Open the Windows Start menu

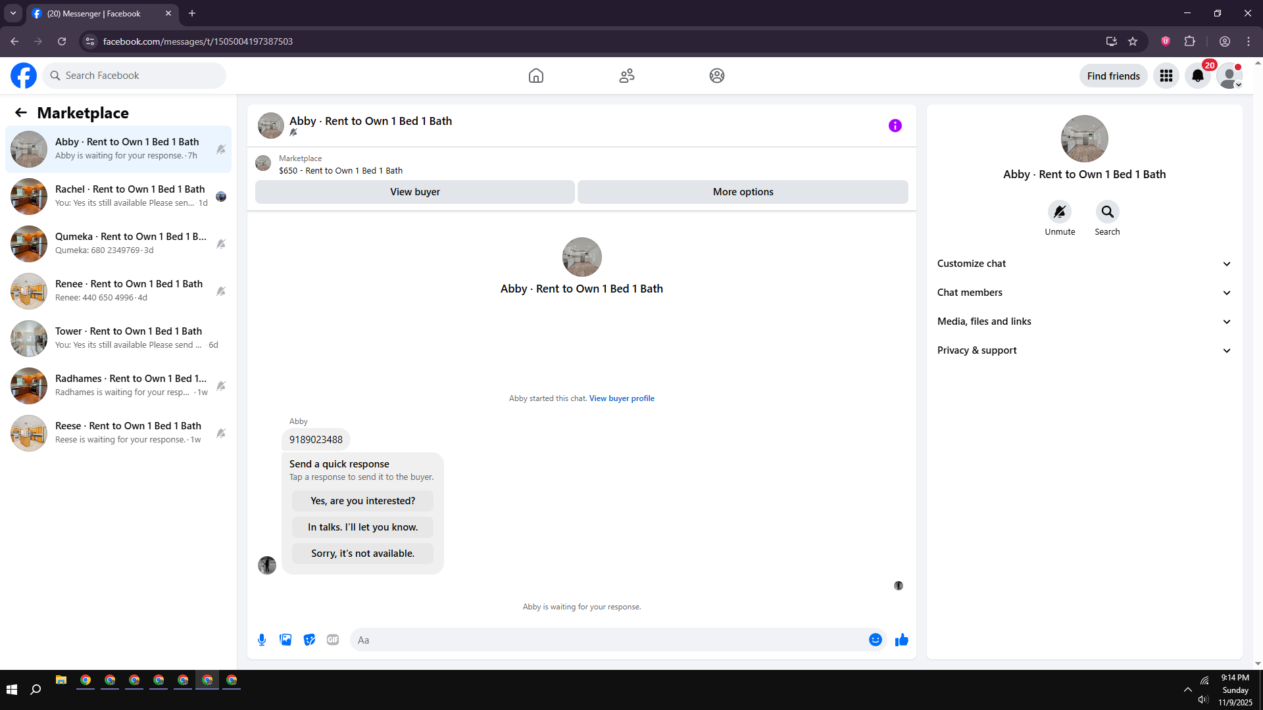tap(12, 690)
